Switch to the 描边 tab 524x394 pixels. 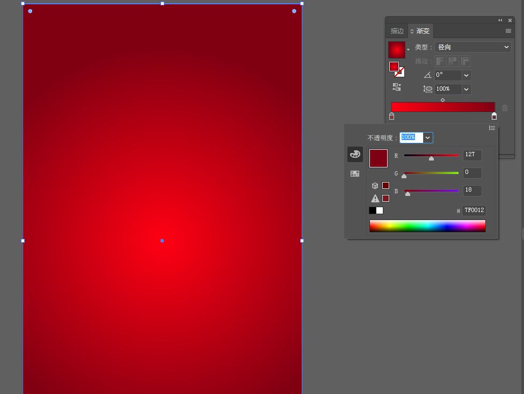click(397, 31)
